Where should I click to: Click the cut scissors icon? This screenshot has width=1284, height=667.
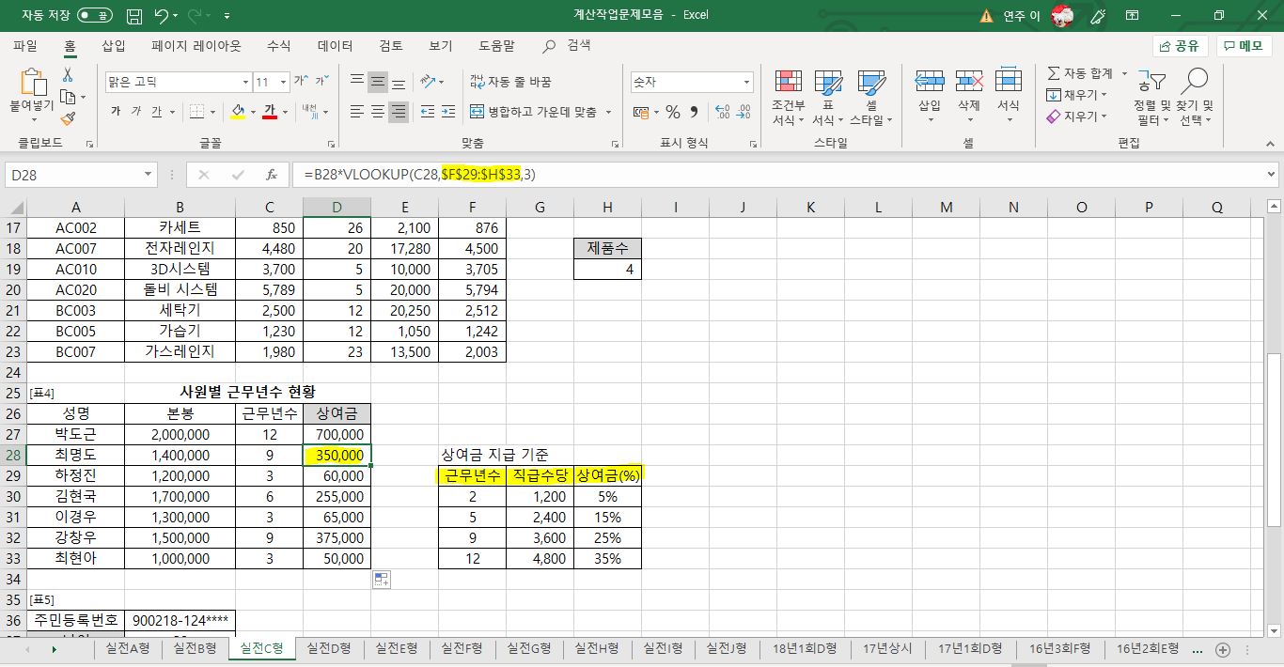tap(68, 75)
